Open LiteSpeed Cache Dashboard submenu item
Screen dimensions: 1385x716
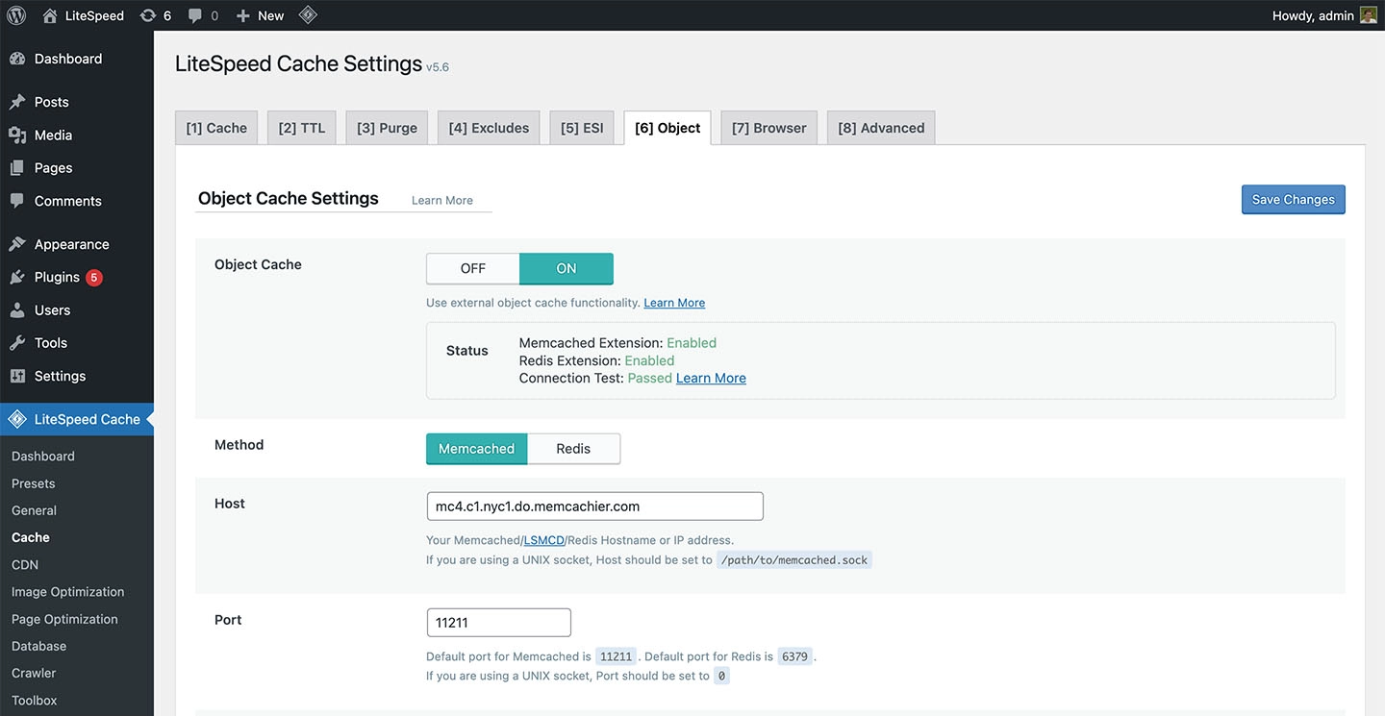click(x=42, y=457)
